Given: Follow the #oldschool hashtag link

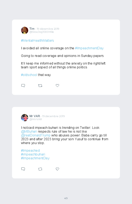Looking at the screenshot, I should coord(29,75).
